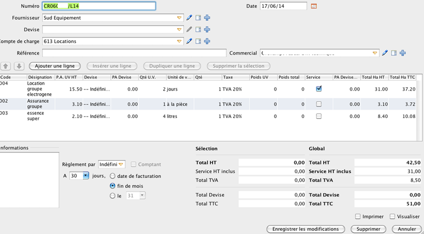Click the 15.50 unit price cell
424x234 pixels.
click(69, 89)
